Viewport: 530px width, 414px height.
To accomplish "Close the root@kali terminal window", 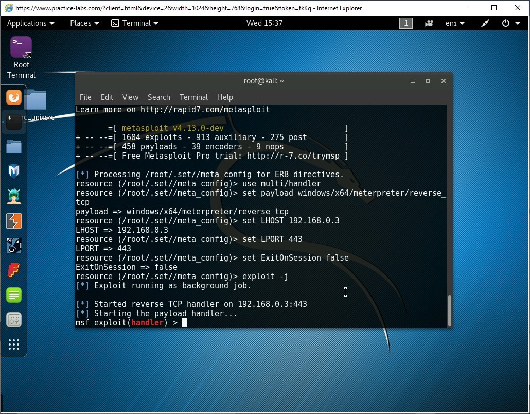I will (x=444, y=81).
